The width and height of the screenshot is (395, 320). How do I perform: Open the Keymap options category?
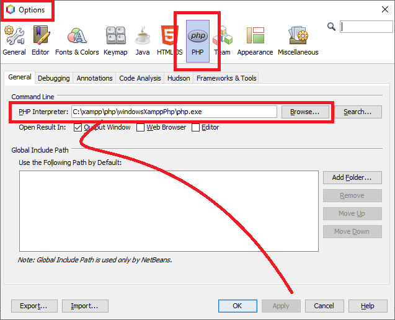(x=115, y=41)
